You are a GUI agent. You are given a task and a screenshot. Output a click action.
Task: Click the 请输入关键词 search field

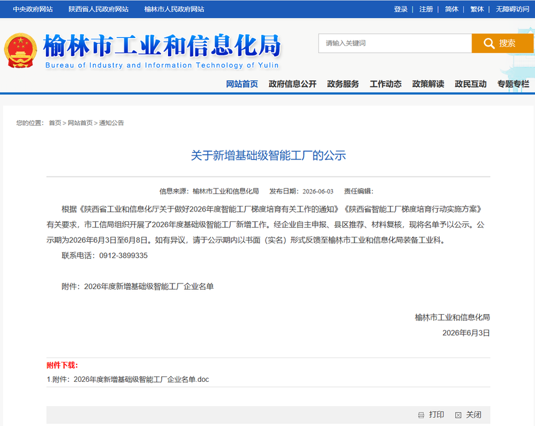[x=395, y=44]
